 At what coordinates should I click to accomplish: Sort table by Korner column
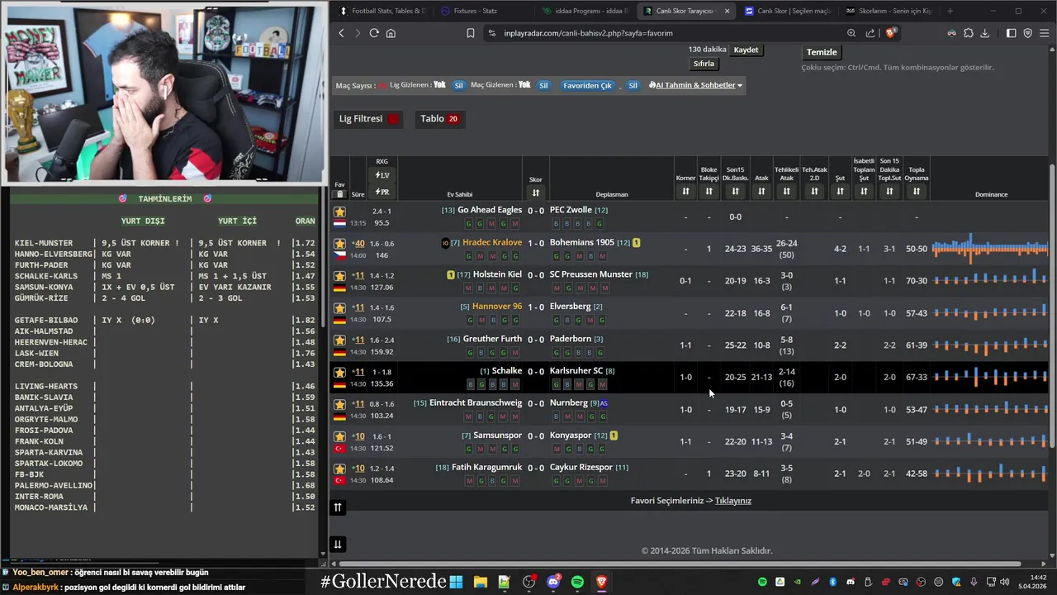pos(685,192)
